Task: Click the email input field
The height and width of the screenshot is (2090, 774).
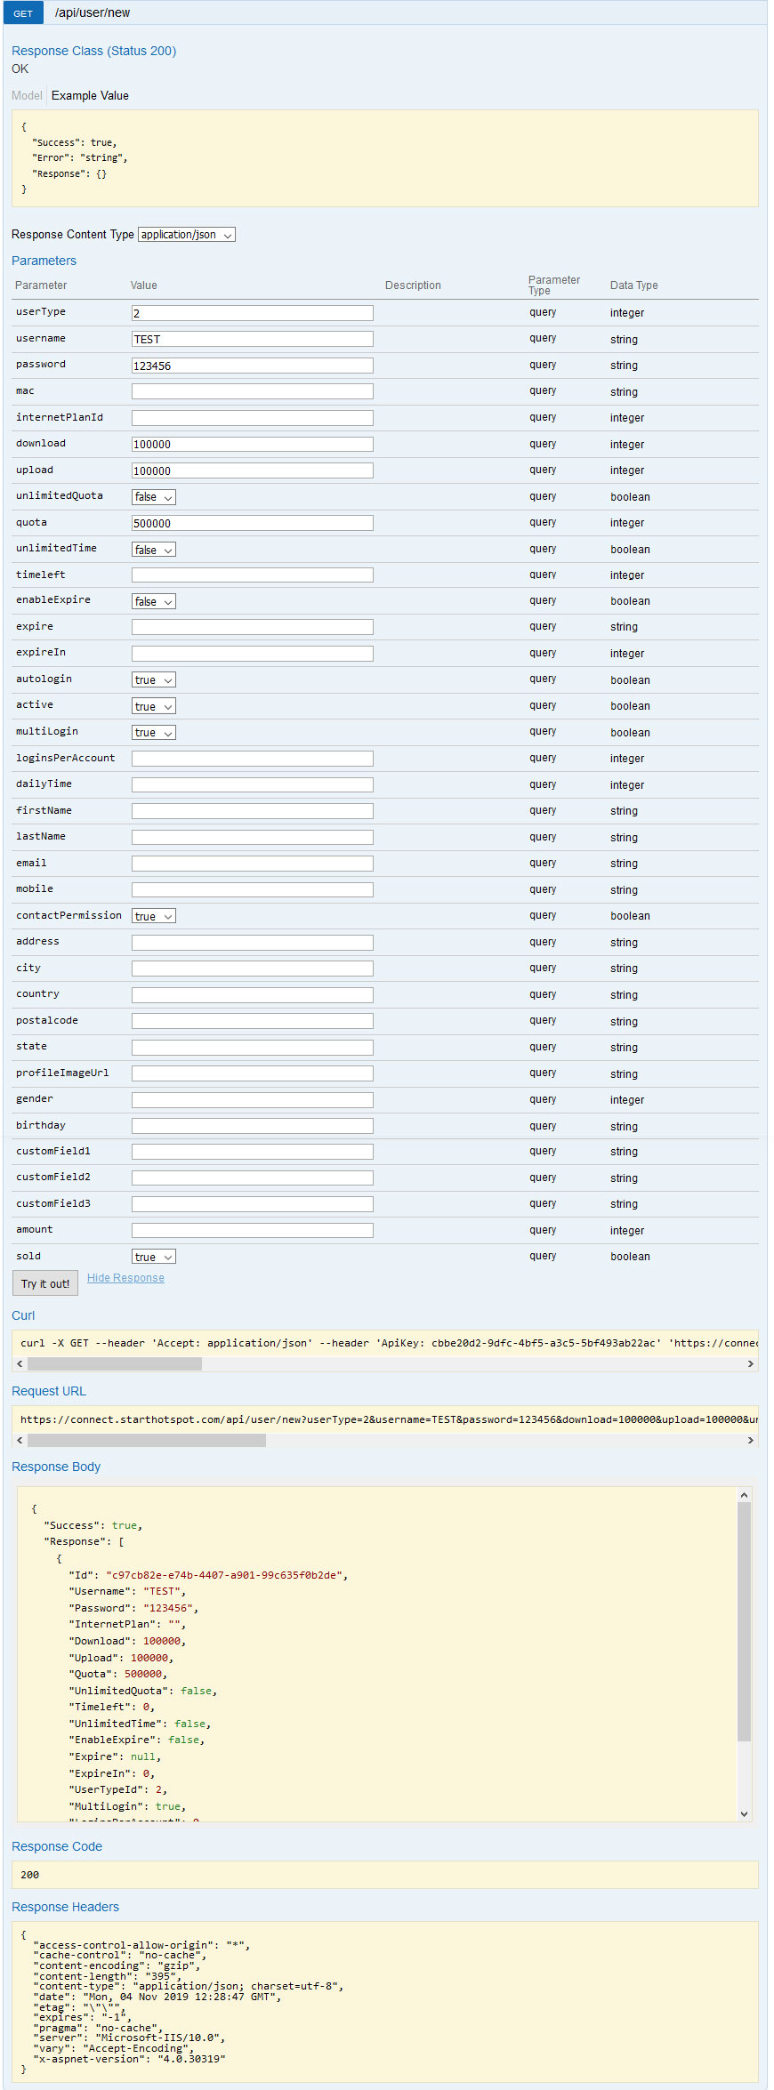Action: (x=252, y=864)
